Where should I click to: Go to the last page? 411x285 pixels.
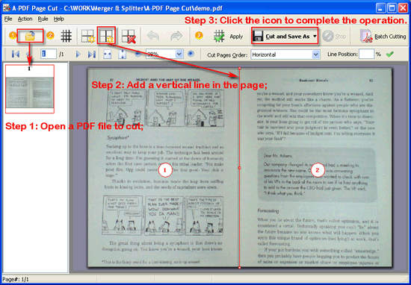(x=91, y=54)
